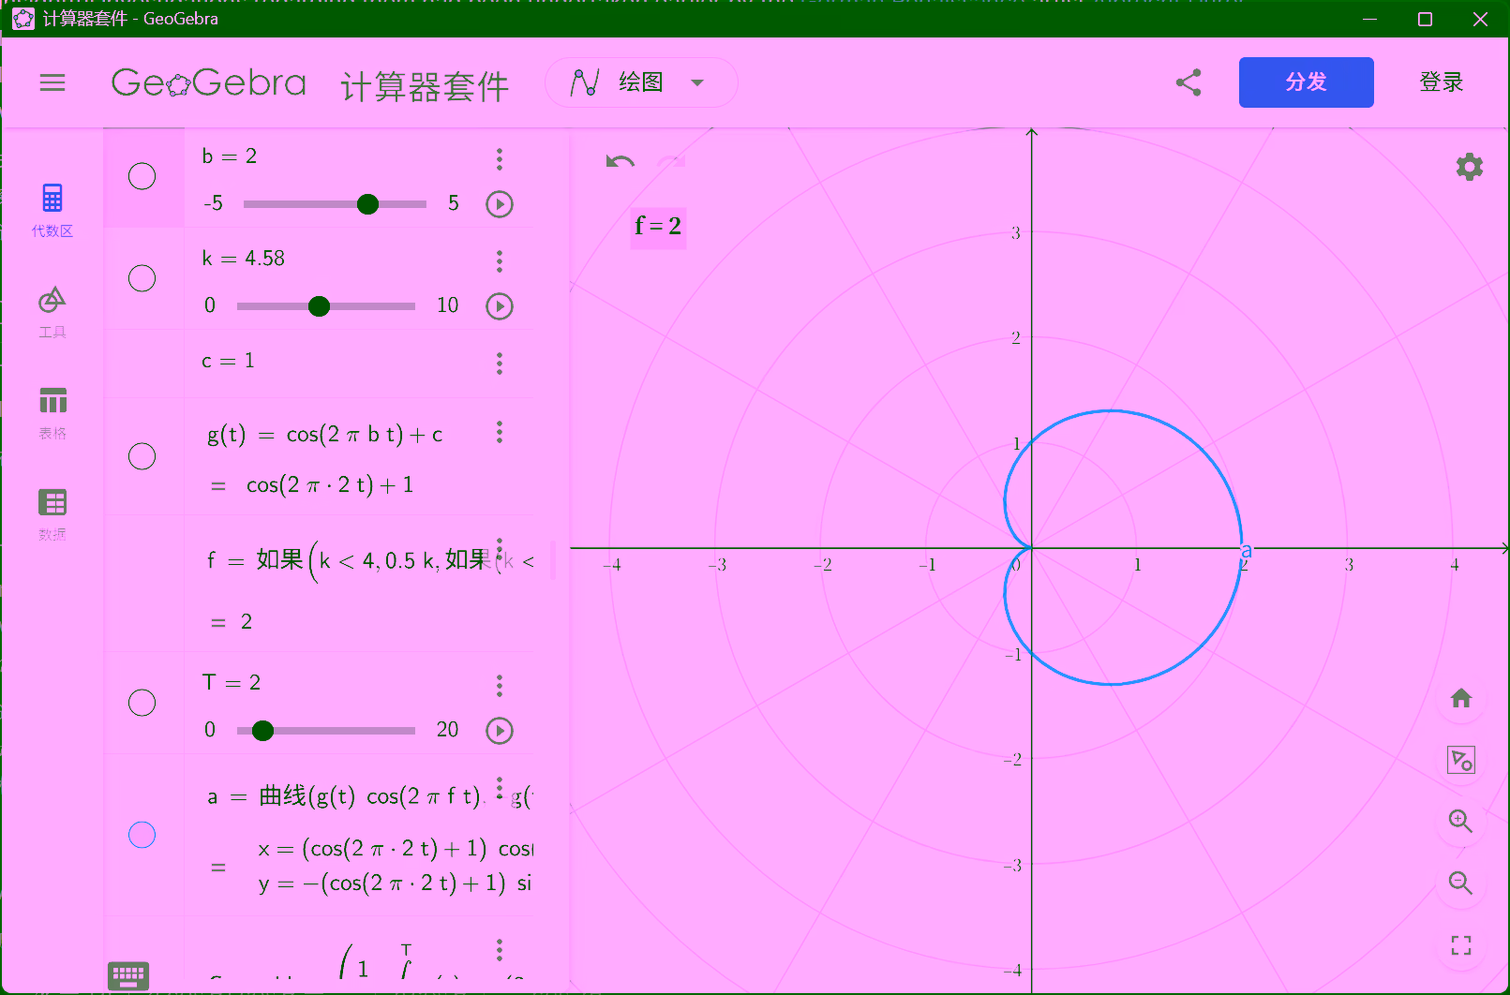
Task: Toggle visibility circle for g(t) function
Action: click(x=142, y=456)
